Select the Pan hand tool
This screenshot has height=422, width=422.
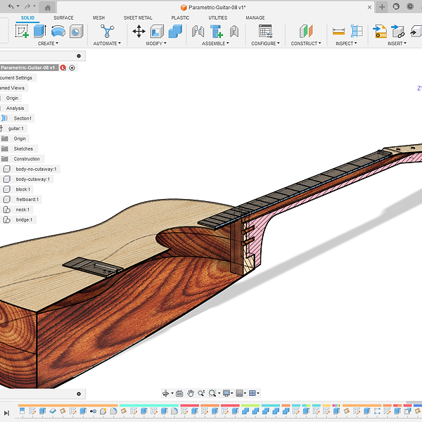191,393
